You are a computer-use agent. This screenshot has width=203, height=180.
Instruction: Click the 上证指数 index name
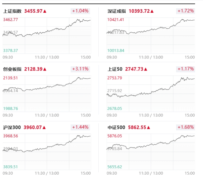12,11
